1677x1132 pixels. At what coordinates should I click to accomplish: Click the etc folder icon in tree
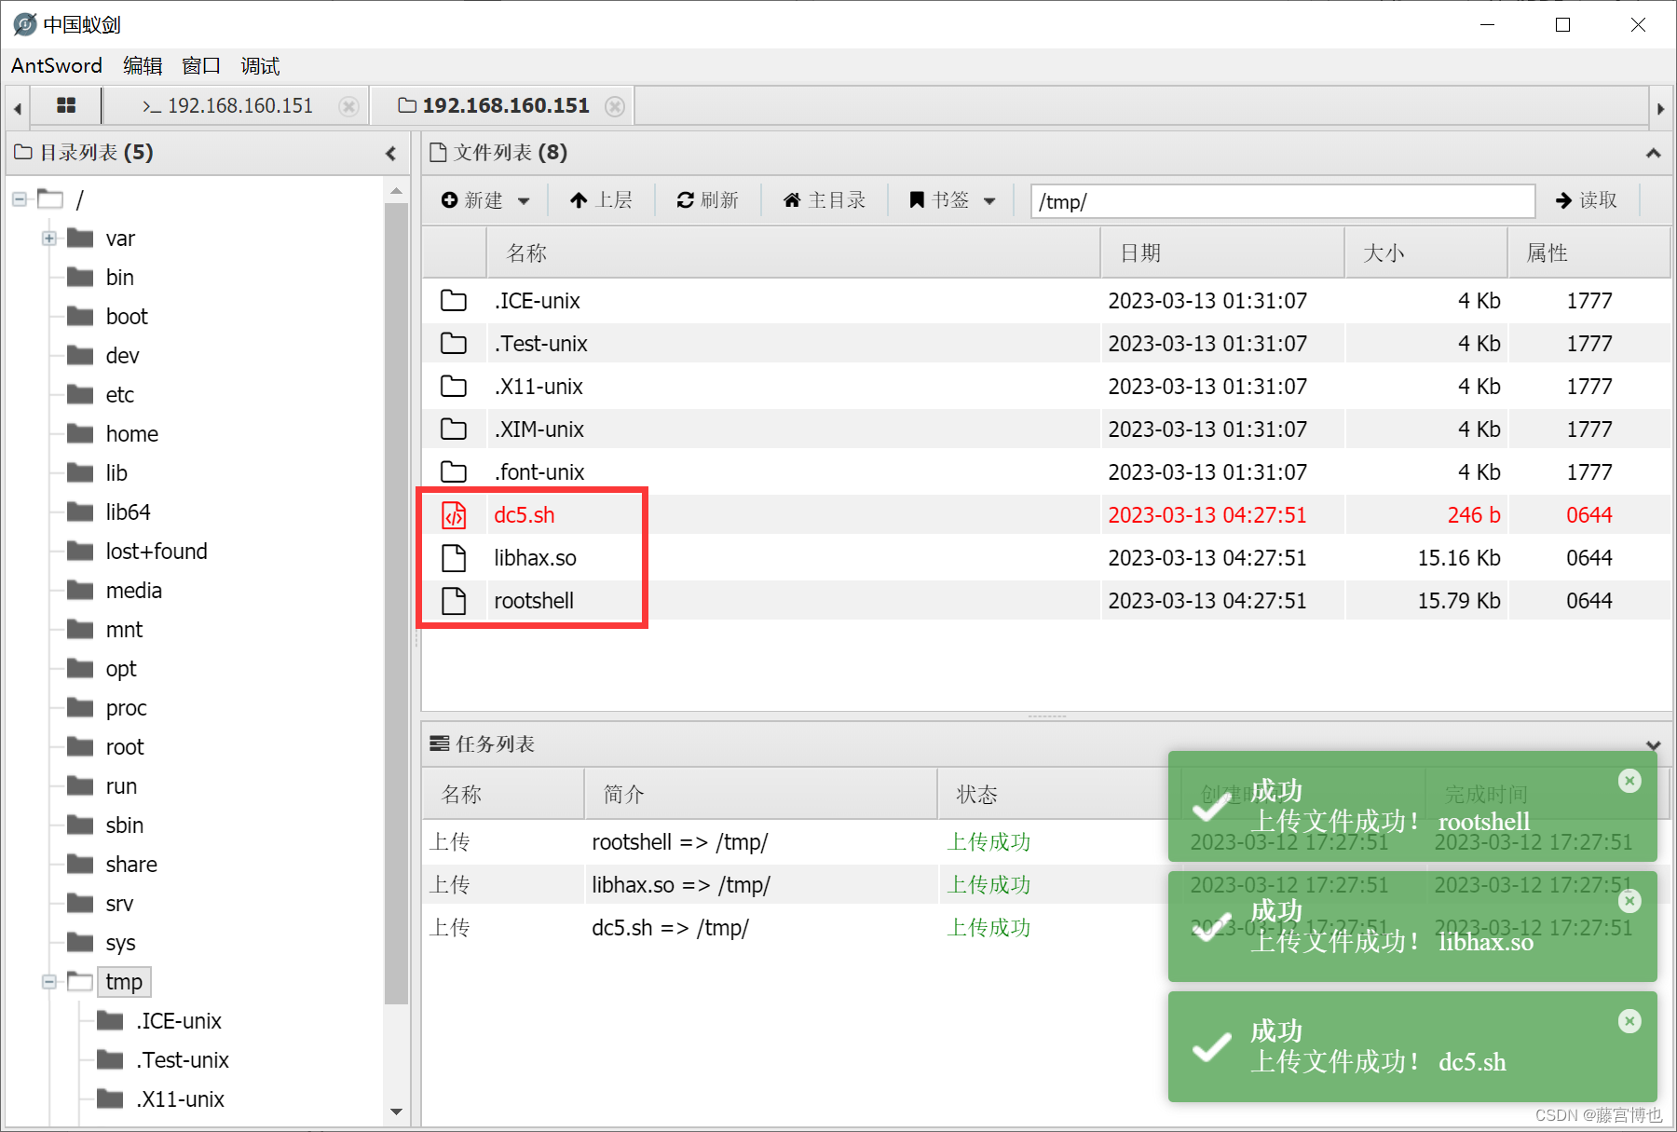coord(81,394)
